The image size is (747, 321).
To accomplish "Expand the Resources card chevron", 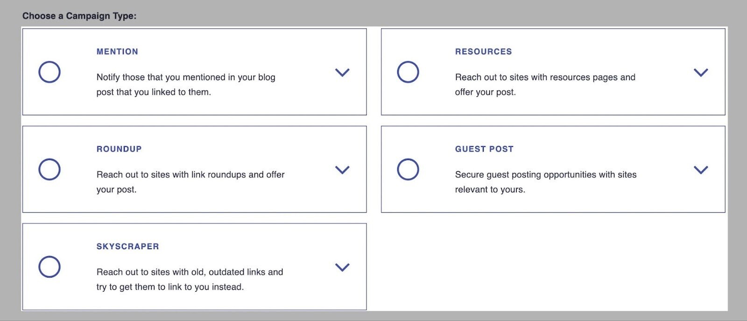I will point(700,73).
